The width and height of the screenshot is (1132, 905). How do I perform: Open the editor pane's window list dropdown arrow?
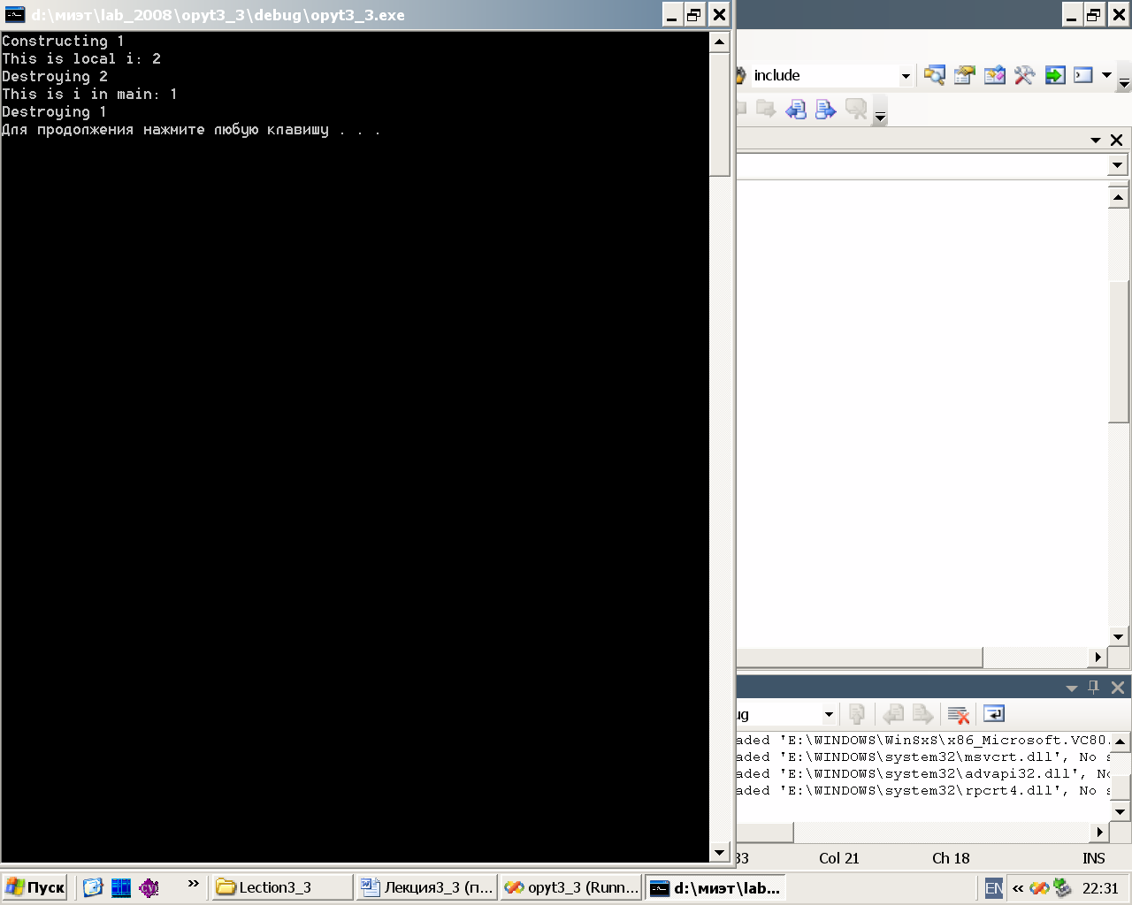[x=1096, y=141]
